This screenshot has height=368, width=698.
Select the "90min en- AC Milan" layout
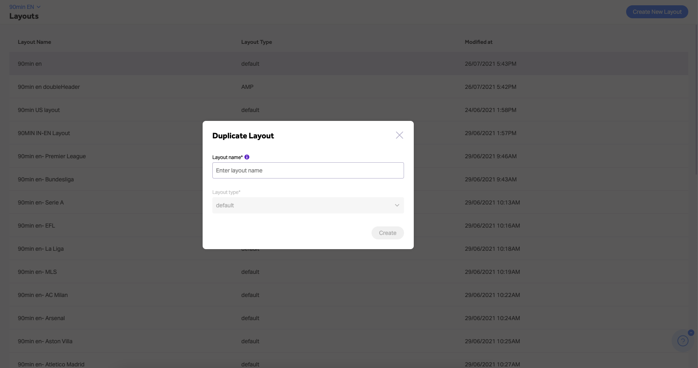coord(43,295)
